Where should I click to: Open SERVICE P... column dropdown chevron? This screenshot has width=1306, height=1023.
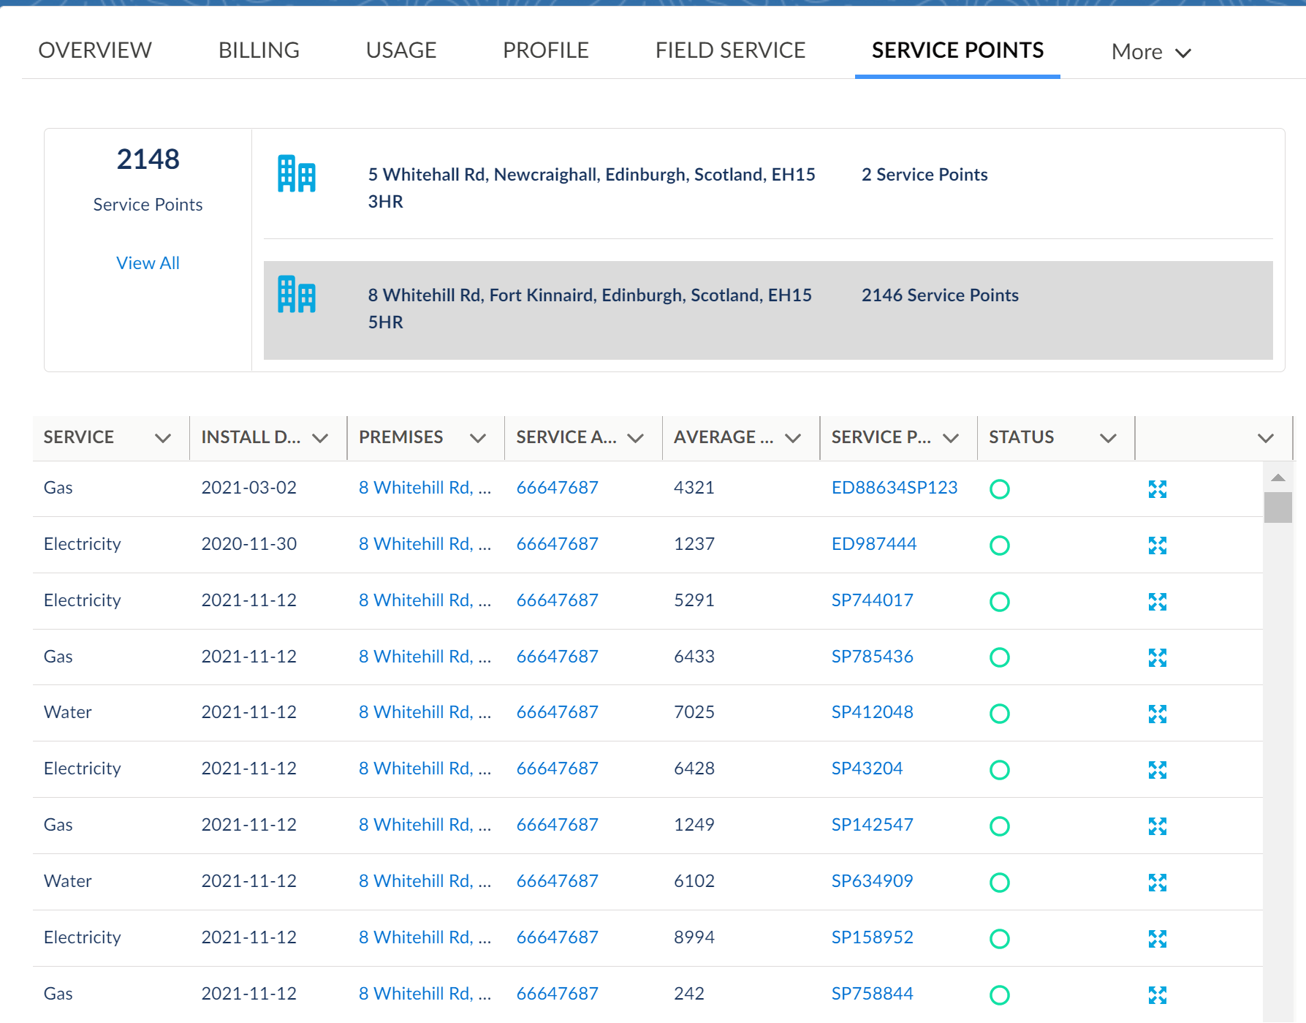951,438
